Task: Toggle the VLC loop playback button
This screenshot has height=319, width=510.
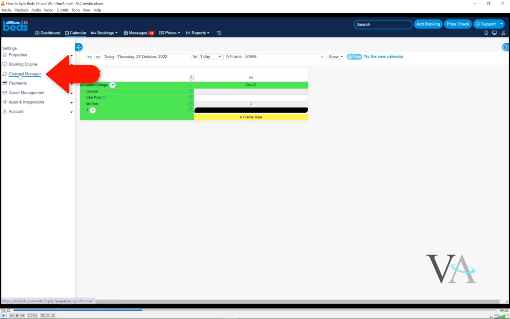Action: [48, 316]
